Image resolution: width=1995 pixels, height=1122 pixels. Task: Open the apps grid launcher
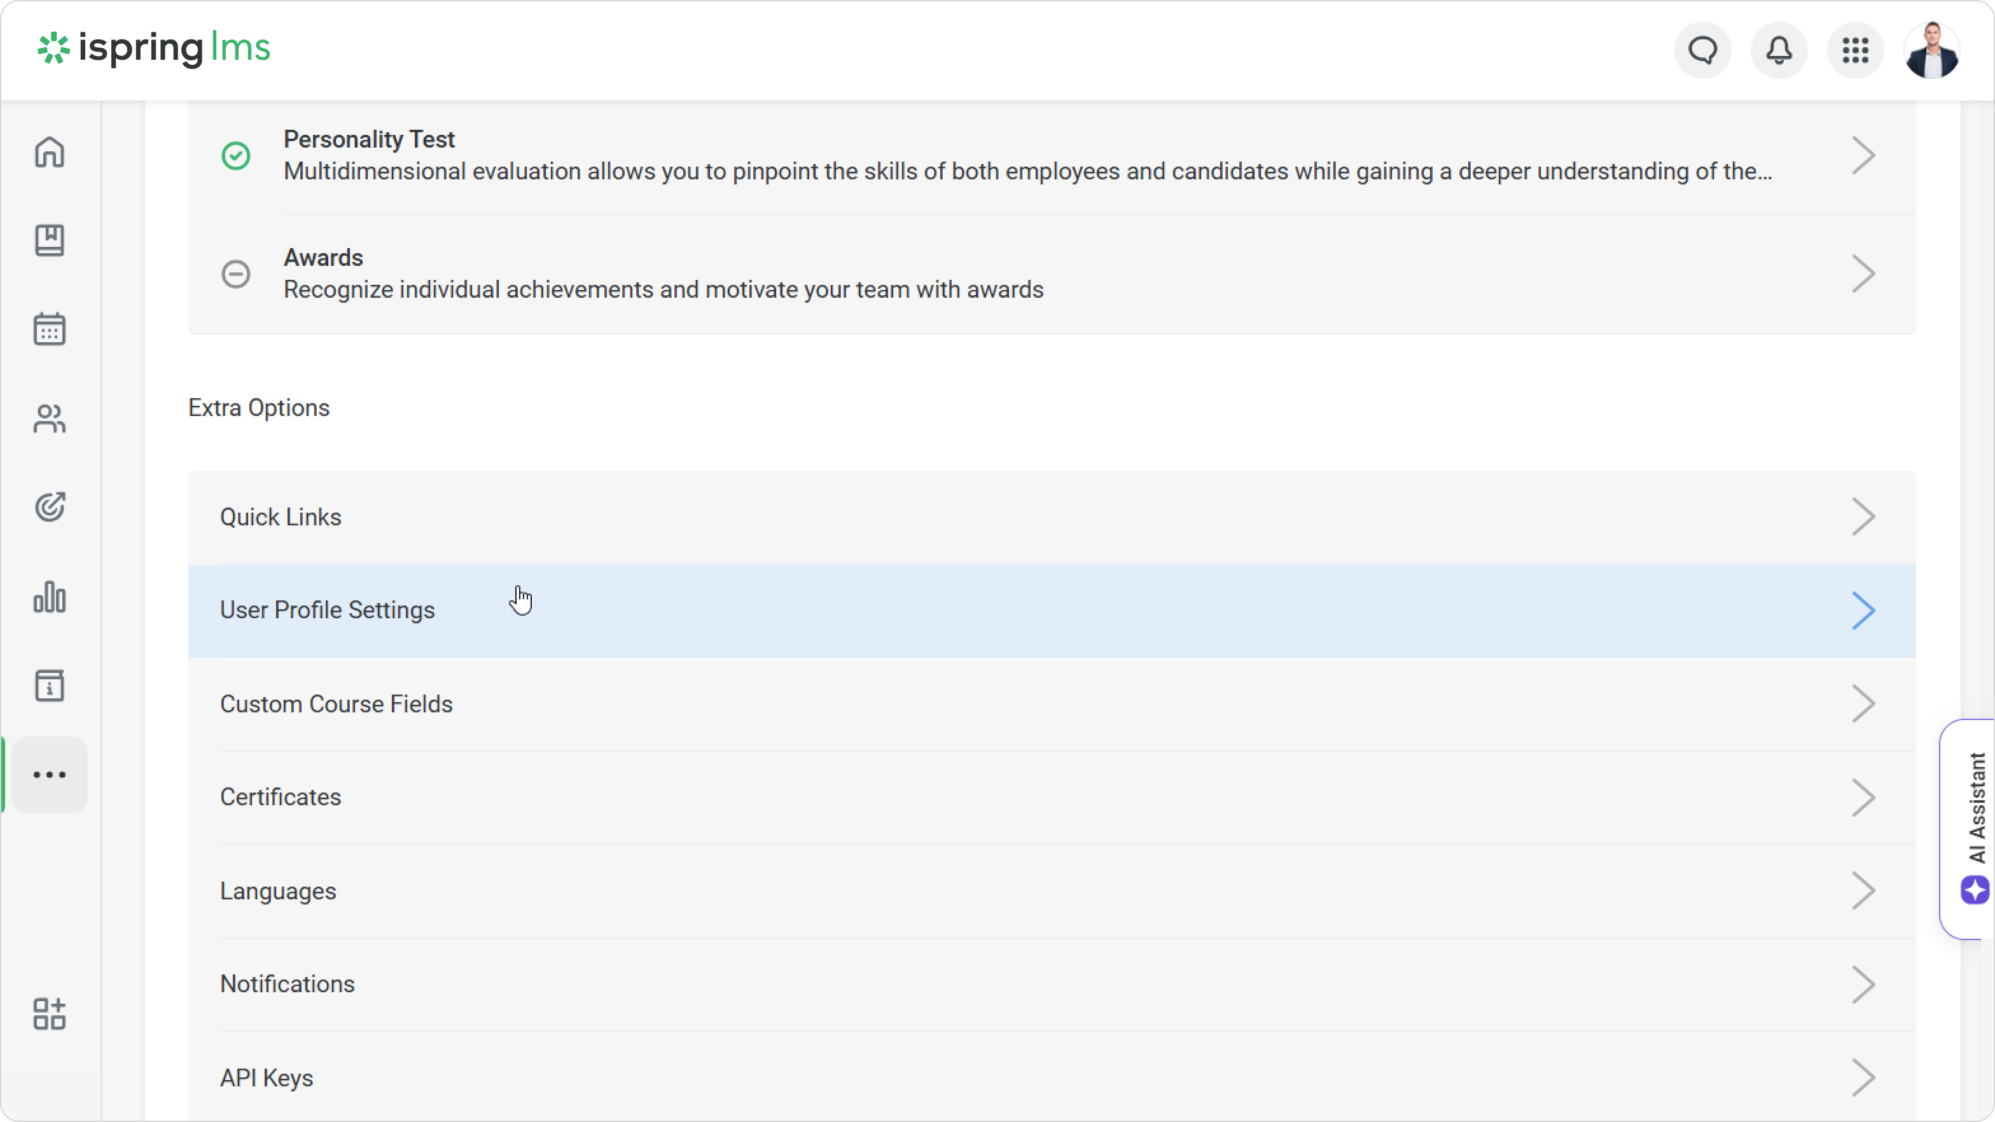pyautogui.click(x=1855, y=51)
